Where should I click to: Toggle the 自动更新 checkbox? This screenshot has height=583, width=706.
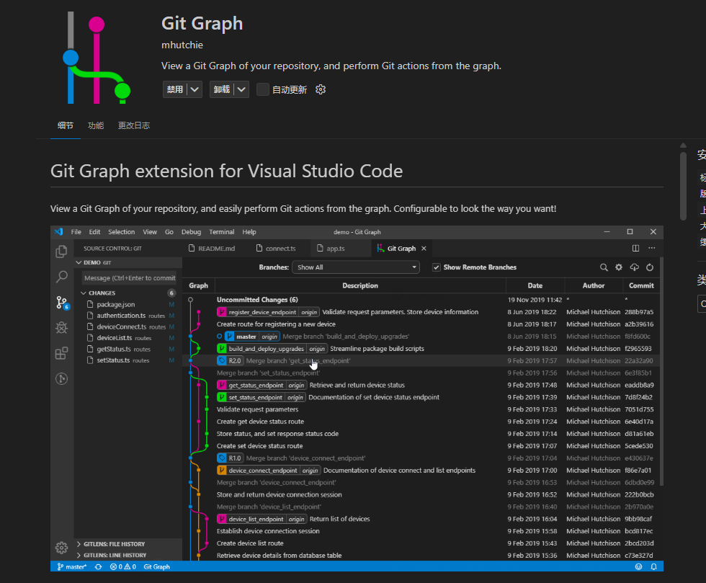(x=263, y=89)
